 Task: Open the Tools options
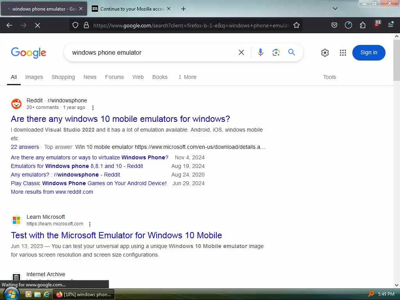329,77
